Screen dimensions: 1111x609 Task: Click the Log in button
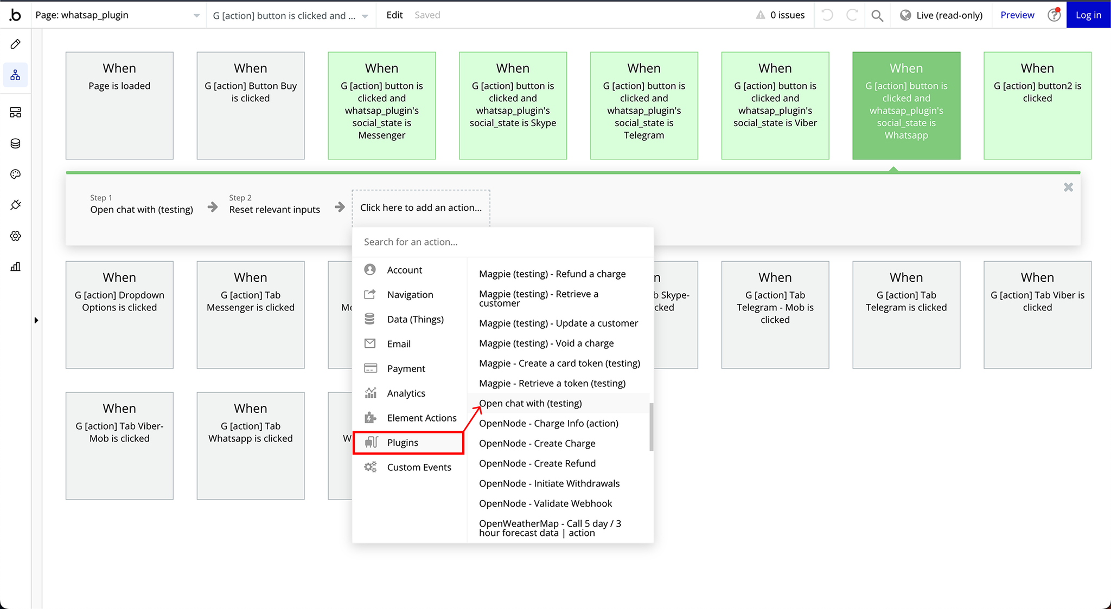pyautogui.click(x=1088, y=15)
